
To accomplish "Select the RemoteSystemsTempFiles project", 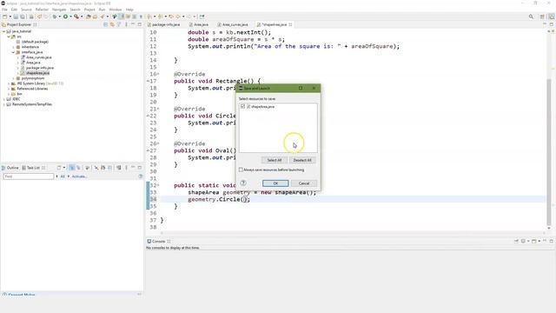I will click(x=32, y=104).
